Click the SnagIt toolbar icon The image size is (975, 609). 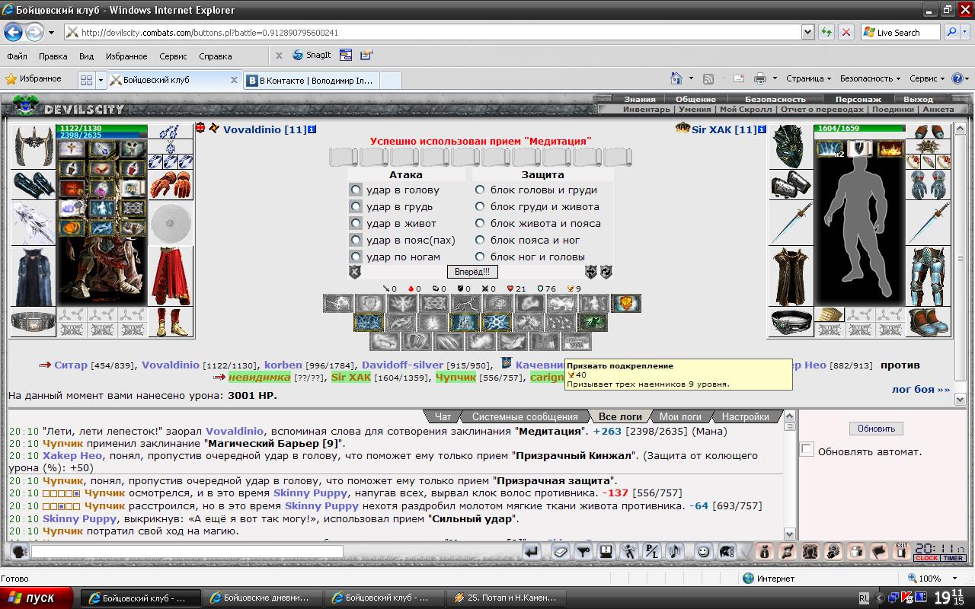point(312,56)
